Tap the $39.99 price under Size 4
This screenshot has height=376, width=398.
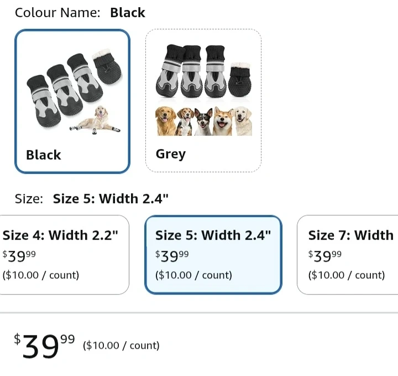19,256
